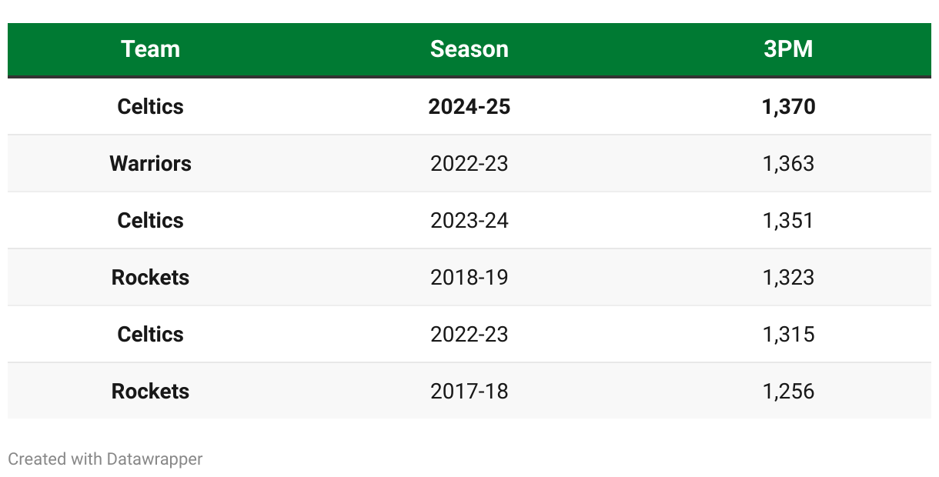This screenshot has height=477, width=939.
Task: Select the 2022-23 cell in the Warriors row
Action: (x=469, y=163)
